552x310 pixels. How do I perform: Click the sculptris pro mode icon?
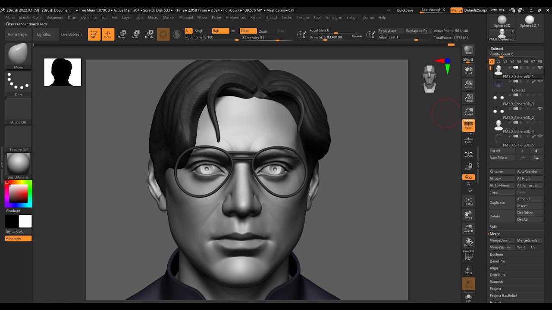tap(177, 34)
